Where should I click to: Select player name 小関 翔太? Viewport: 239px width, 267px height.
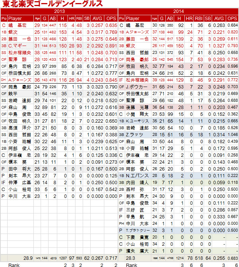pyautogui.click(x=137, y=114)
